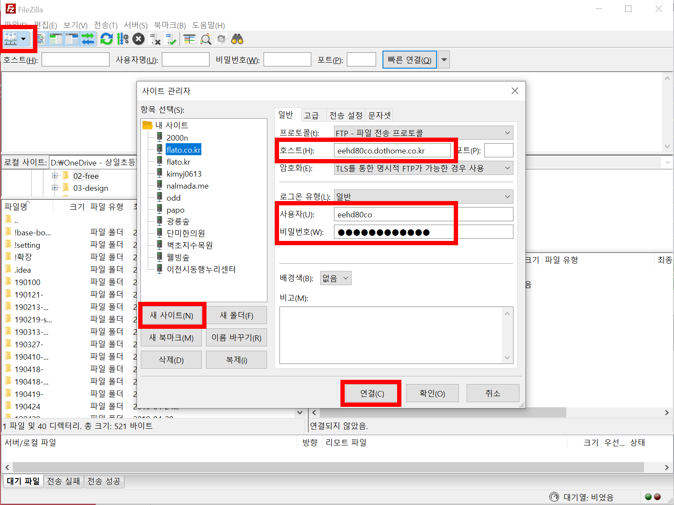Click the queue status icon in status bar
Viewport: 674px width, 505px height.
tap(554, 497)
